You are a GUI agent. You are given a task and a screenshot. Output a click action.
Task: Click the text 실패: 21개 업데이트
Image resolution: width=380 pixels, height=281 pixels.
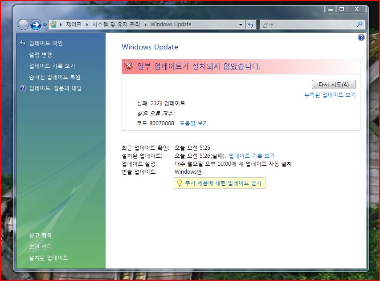161,103
